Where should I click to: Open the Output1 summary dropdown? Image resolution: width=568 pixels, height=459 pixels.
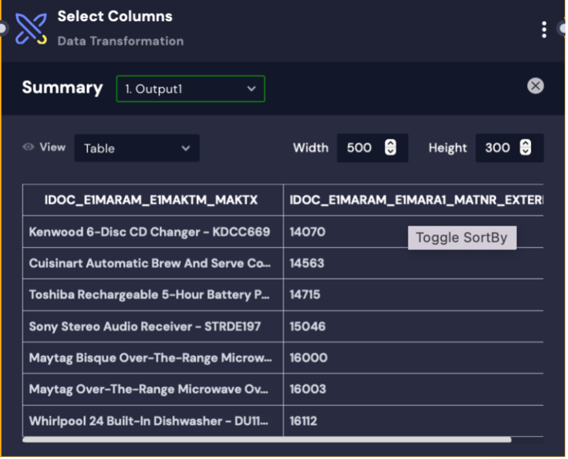[191, 89]
